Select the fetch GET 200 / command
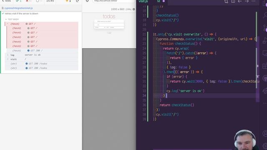This screenshot has height=150, width=267. point(42,50)
